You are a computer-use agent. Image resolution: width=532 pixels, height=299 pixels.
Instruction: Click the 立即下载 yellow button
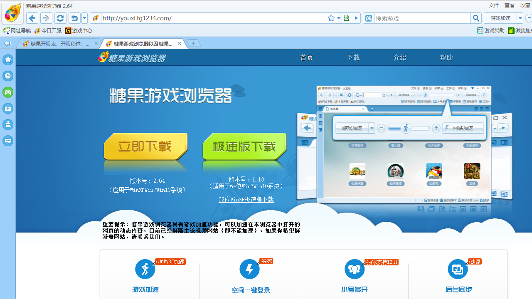click(145, 147)
